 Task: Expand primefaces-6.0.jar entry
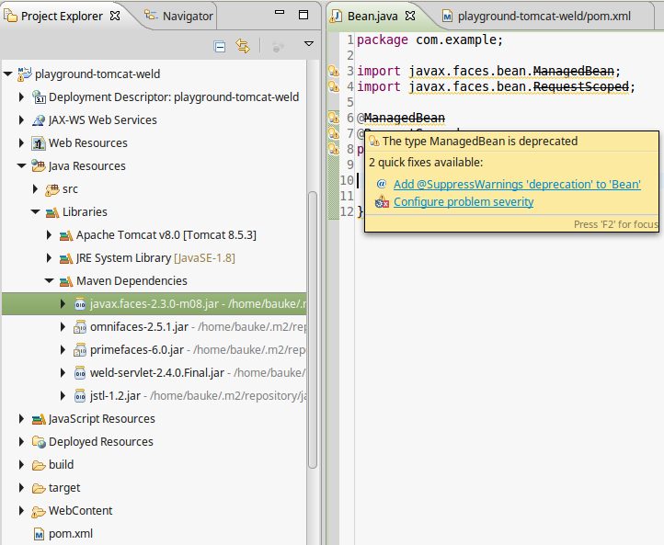[63, 349]
